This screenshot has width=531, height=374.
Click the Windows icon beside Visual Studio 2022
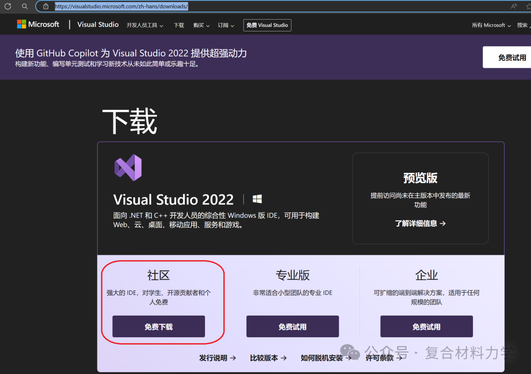(x=257, y=198)
